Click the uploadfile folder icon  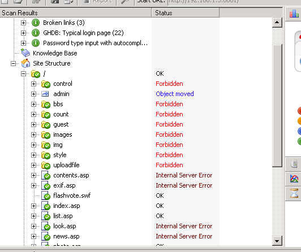pos(46,165)
